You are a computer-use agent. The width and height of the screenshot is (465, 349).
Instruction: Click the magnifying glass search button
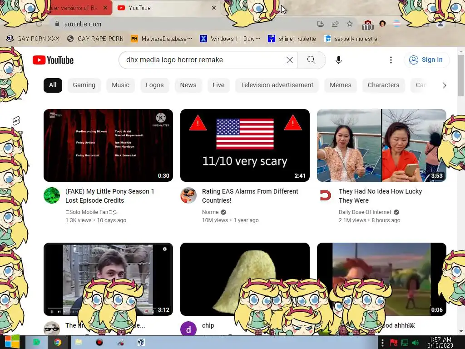(311, 60)
